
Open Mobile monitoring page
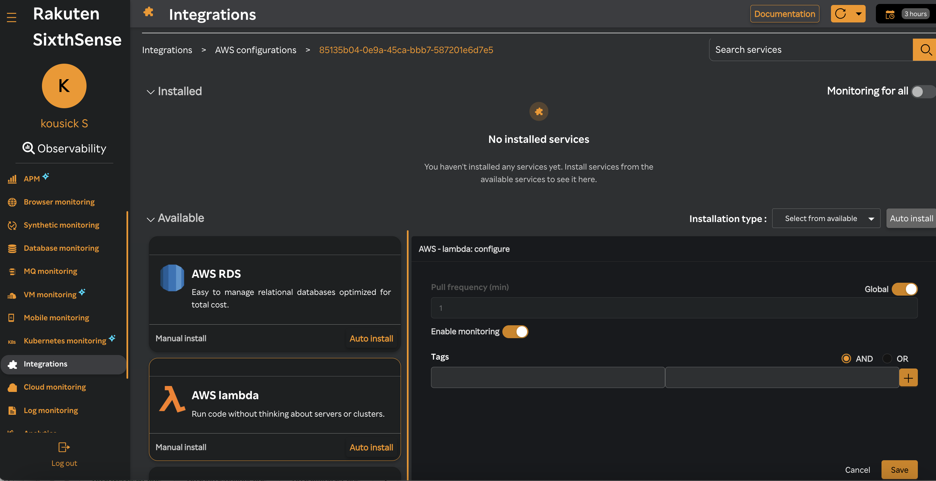56,318
